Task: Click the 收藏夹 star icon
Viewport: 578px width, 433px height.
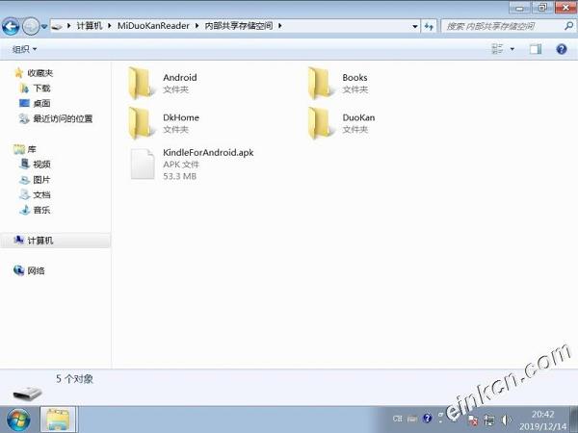Action: click(x=19, y=73)
